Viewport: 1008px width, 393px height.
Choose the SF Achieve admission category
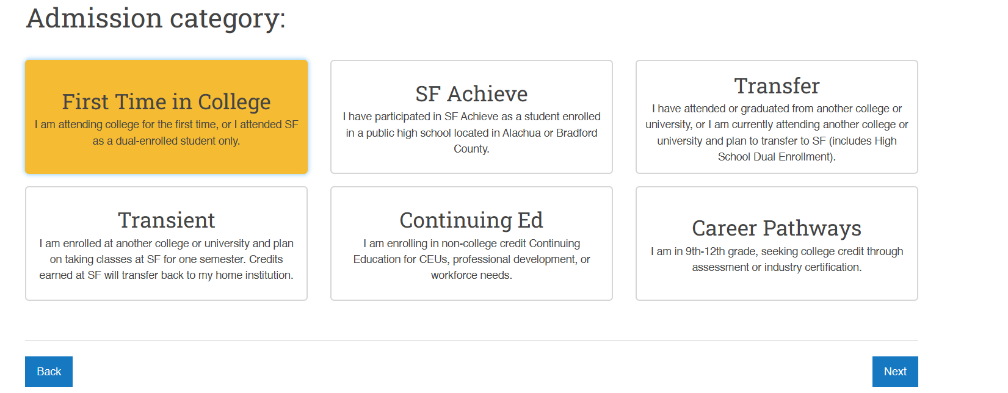[471, 117]
